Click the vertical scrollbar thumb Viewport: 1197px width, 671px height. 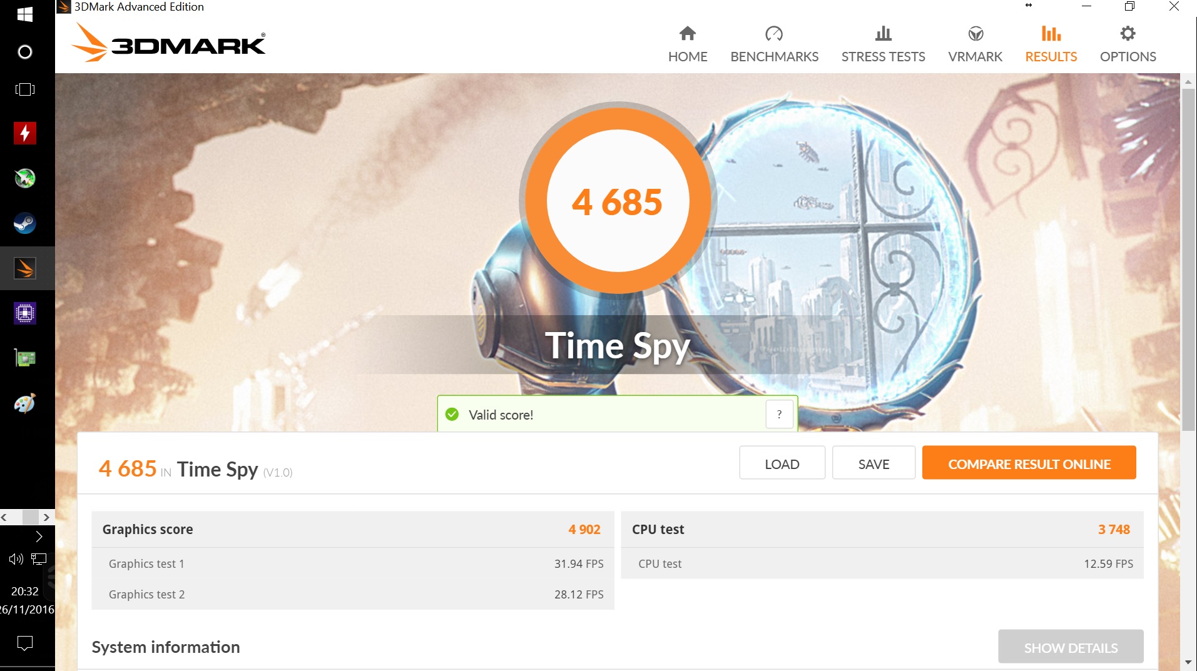click(x=1188, y=260)
